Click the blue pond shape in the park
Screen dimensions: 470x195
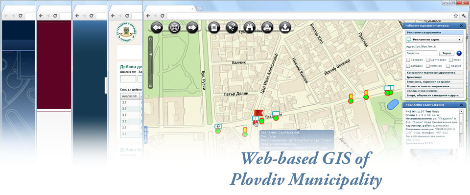[393, 104]
